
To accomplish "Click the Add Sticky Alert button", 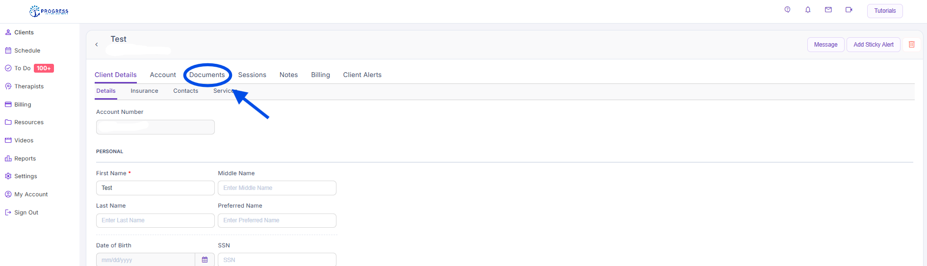I will (873, 45).
